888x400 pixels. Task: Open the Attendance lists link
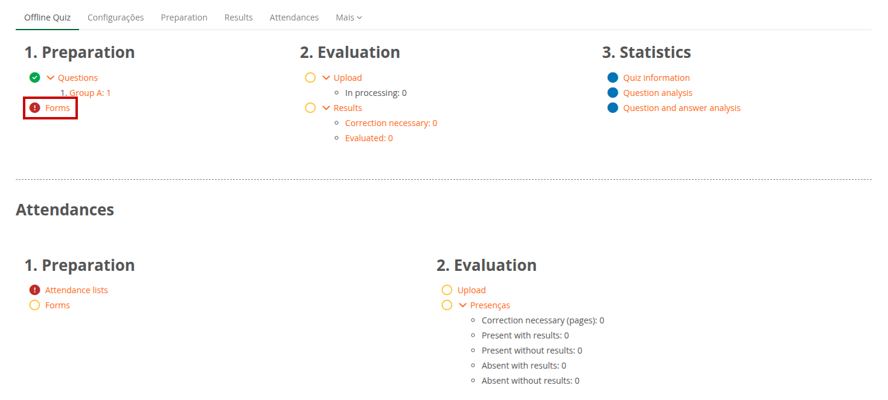click(77, 290)
